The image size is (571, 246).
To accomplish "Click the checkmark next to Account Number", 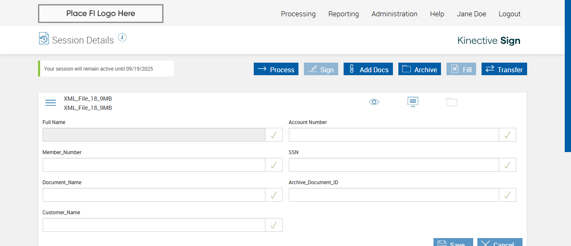I will (x=507, y=135).
